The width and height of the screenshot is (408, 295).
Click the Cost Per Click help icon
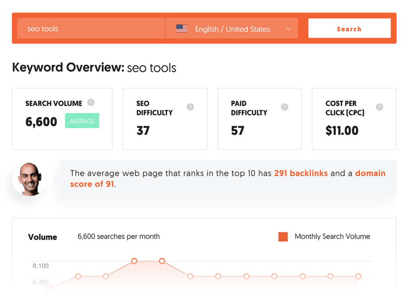[x=379, y=107]
